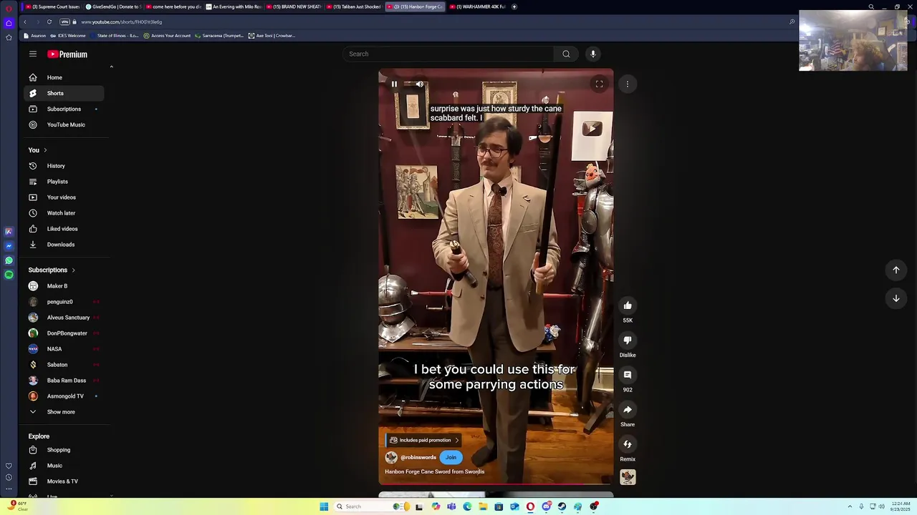This screenshot has width=917, height=515.
Task: Share this Short
Action: [x=628, y=410]
